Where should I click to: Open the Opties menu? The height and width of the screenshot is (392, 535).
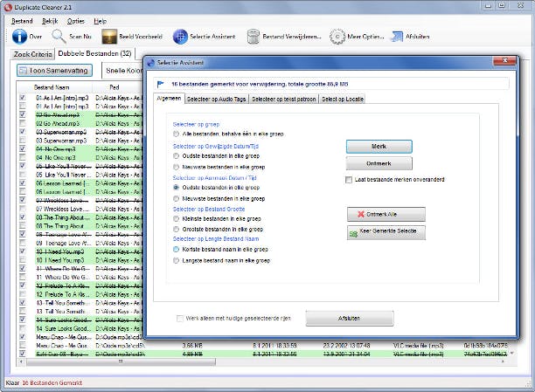coord(76,21)
